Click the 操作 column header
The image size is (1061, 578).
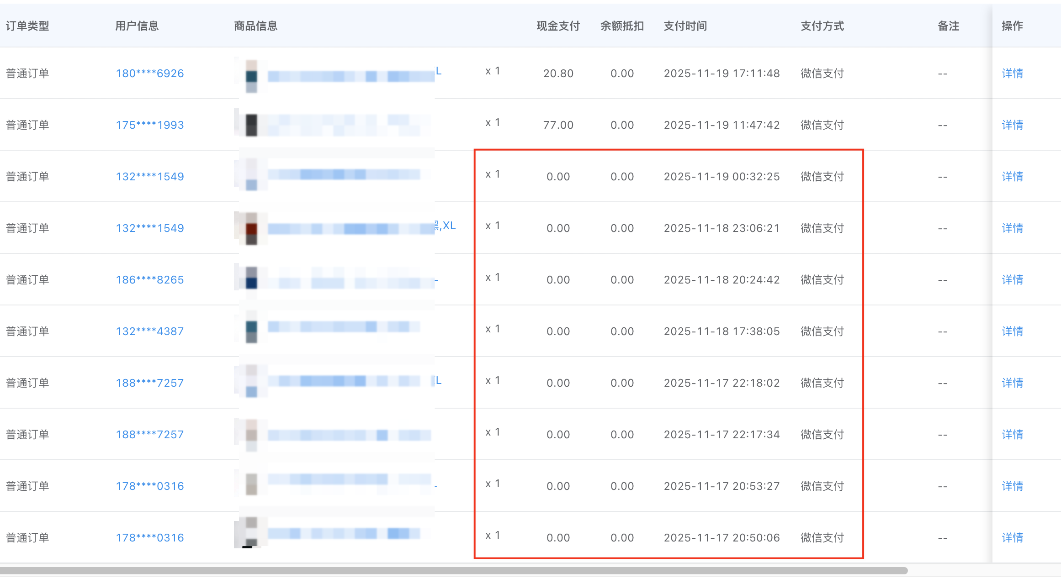(x=1012, y=26)
